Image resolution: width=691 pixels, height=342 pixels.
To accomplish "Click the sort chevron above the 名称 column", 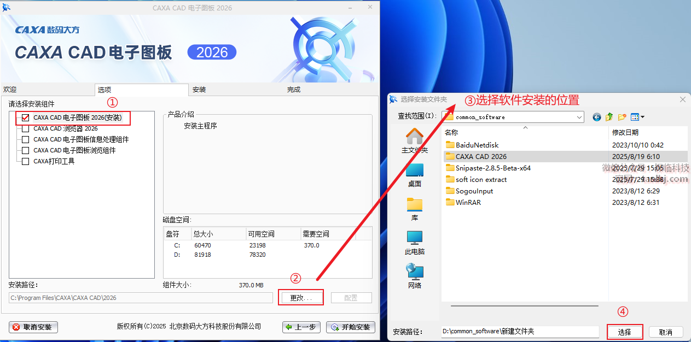I will 526,128.
